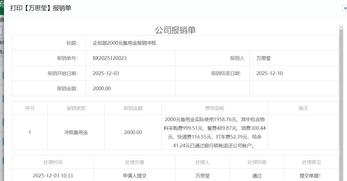Screen dimensions: 347x181
Task: Click the 报销金额 value 2000.00 in header
Action: click(102, 89)
